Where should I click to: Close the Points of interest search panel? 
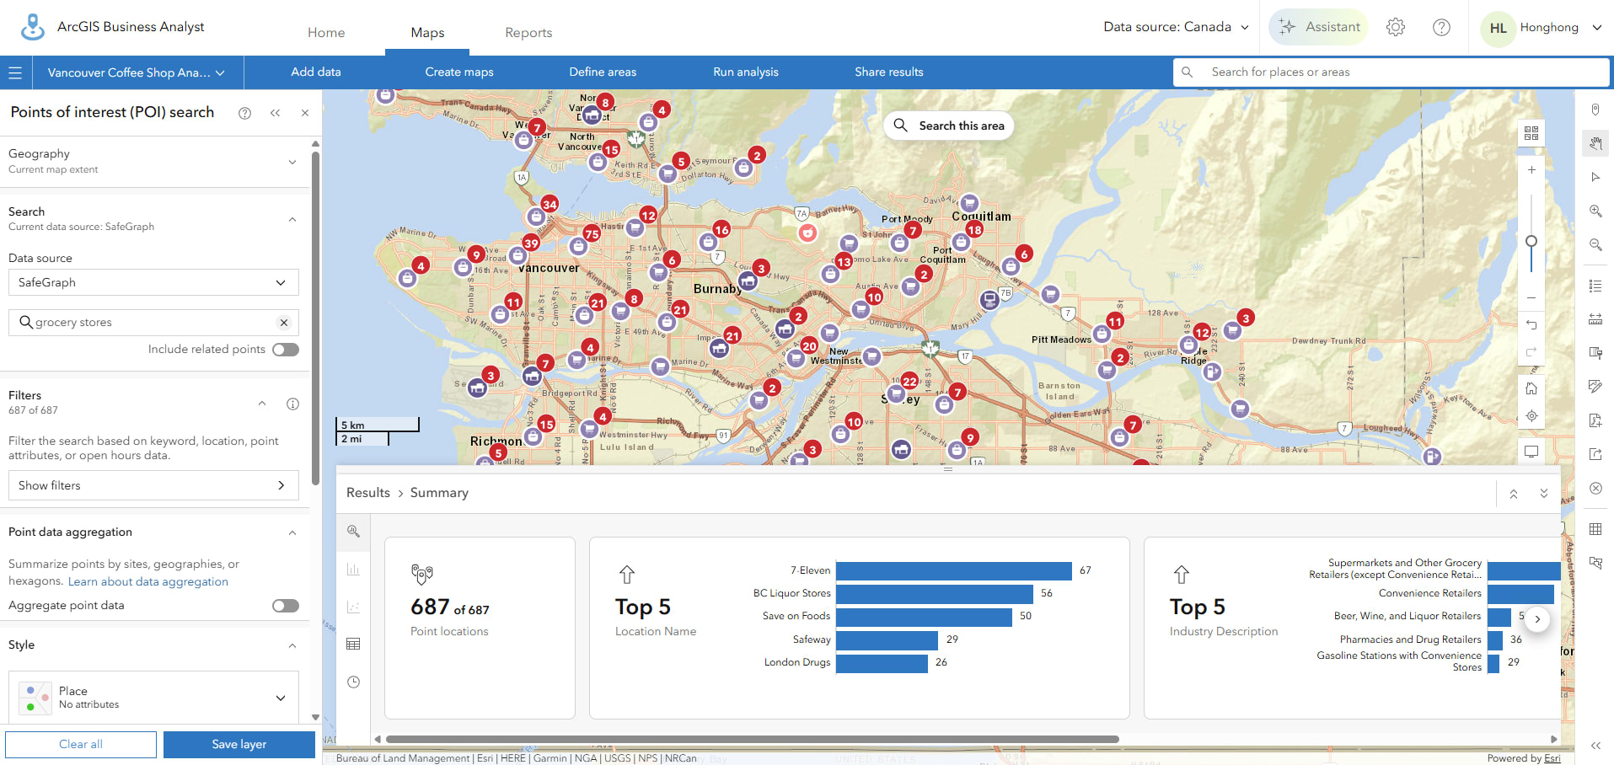coord(305,113)
